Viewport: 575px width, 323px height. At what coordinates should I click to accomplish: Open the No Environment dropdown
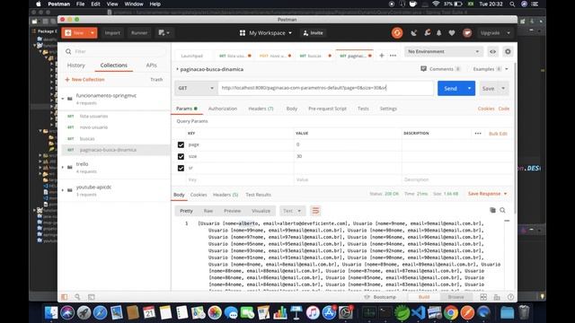point(443,52)
